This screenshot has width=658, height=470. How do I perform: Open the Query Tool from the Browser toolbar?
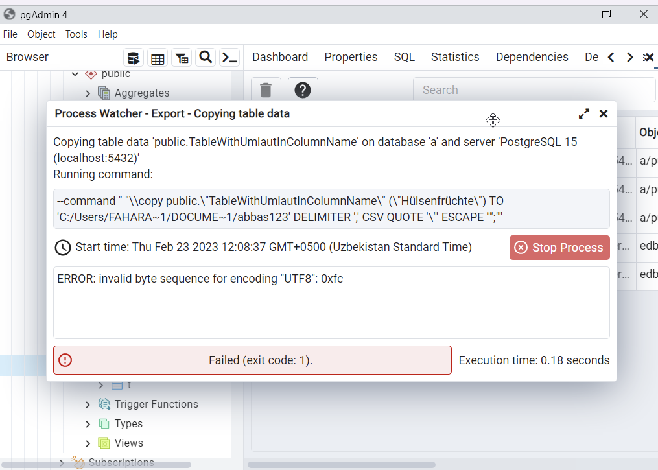(x=133, y=57)
